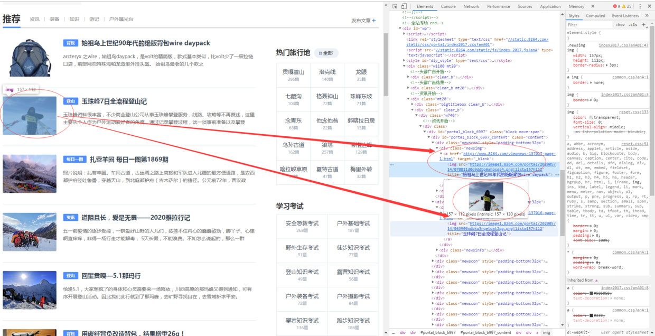655x336 pixels.
Task: Select #portal_block_6997_content in the breadcrumb
Action: (485, 333)
